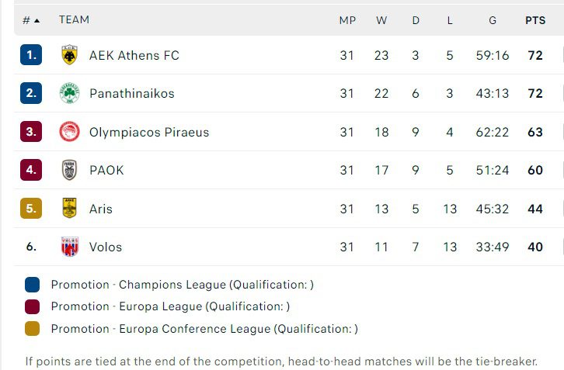Sort standings by PTS column header
The image size is (564, 370).
tap(534, 20)
